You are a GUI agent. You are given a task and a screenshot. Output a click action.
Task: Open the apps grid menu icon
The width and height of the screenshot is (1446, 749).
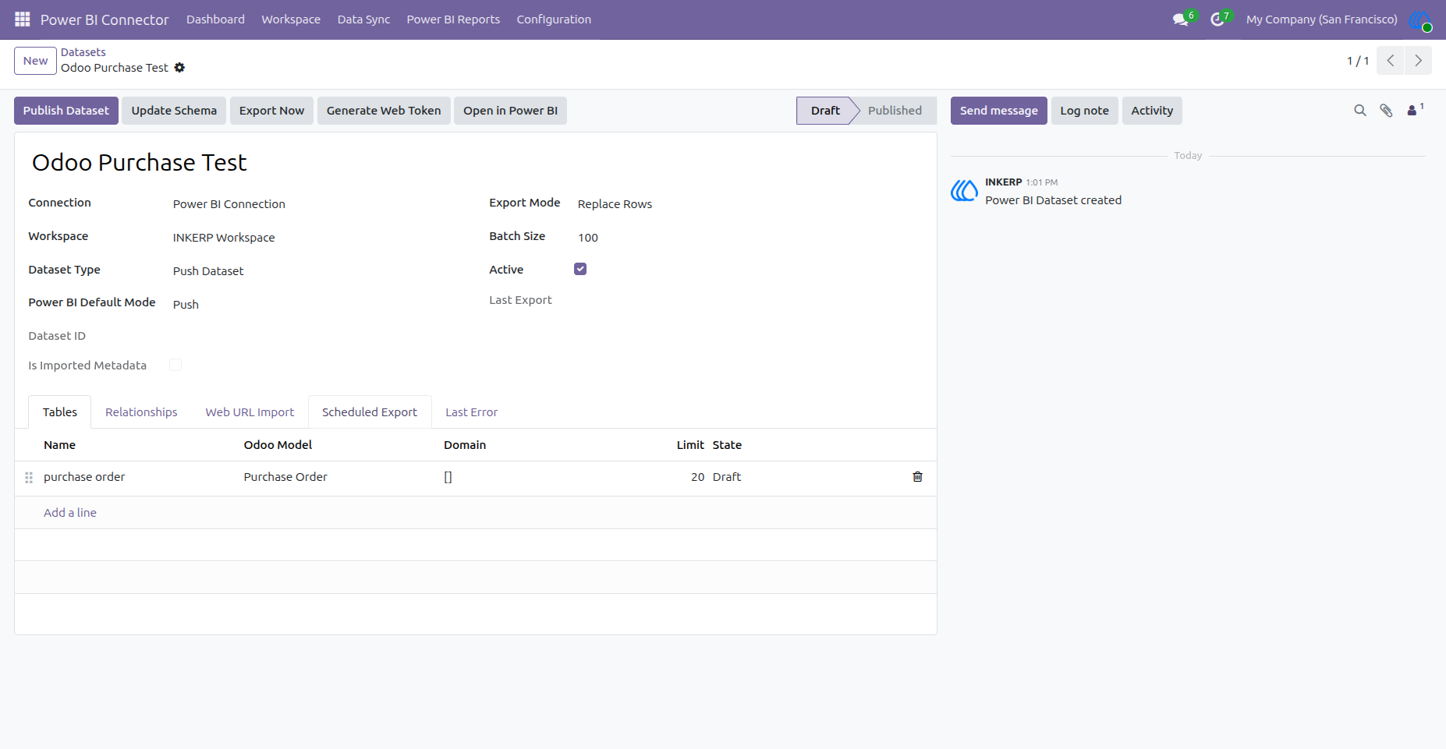pos(23,19)
